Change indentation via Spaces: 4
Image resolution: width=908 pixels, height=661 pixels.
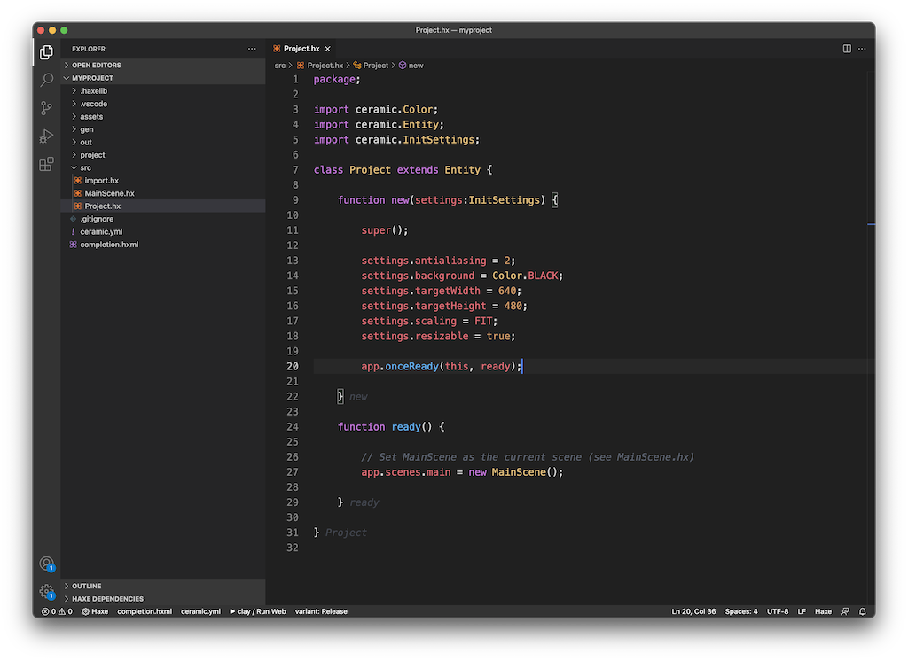pyautogui.click(x=740, y=611)
